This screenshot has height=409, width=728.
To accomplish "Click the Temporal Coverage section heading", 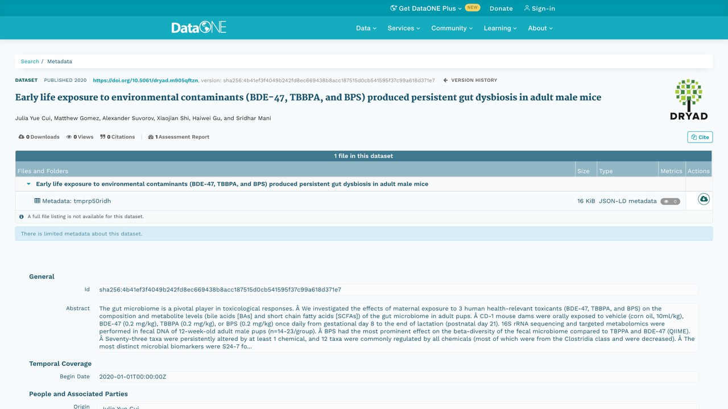I will pyautogui.click(x=60, y=364).
